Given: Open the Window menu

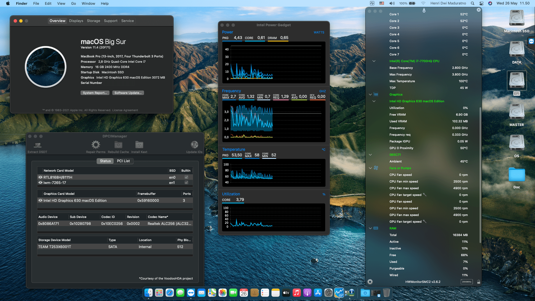Looking at the screenshot, I should [x=88, y=3].
